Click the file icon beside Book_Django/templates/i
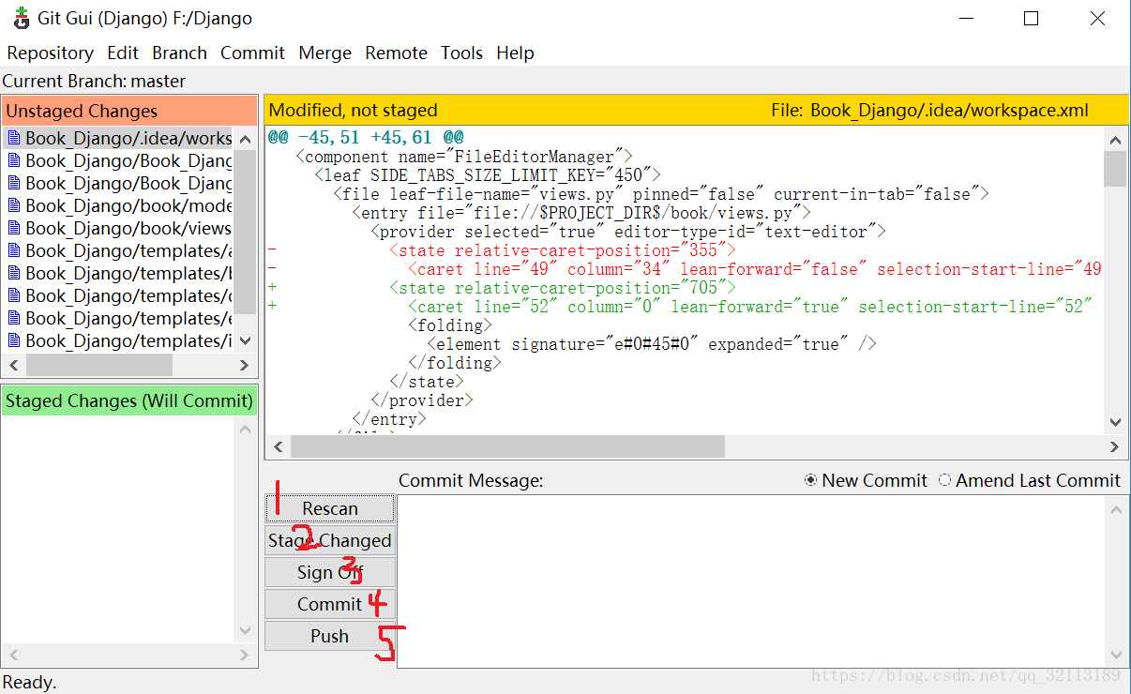This screenshot has height=694, width=1131. pos(14,340)
